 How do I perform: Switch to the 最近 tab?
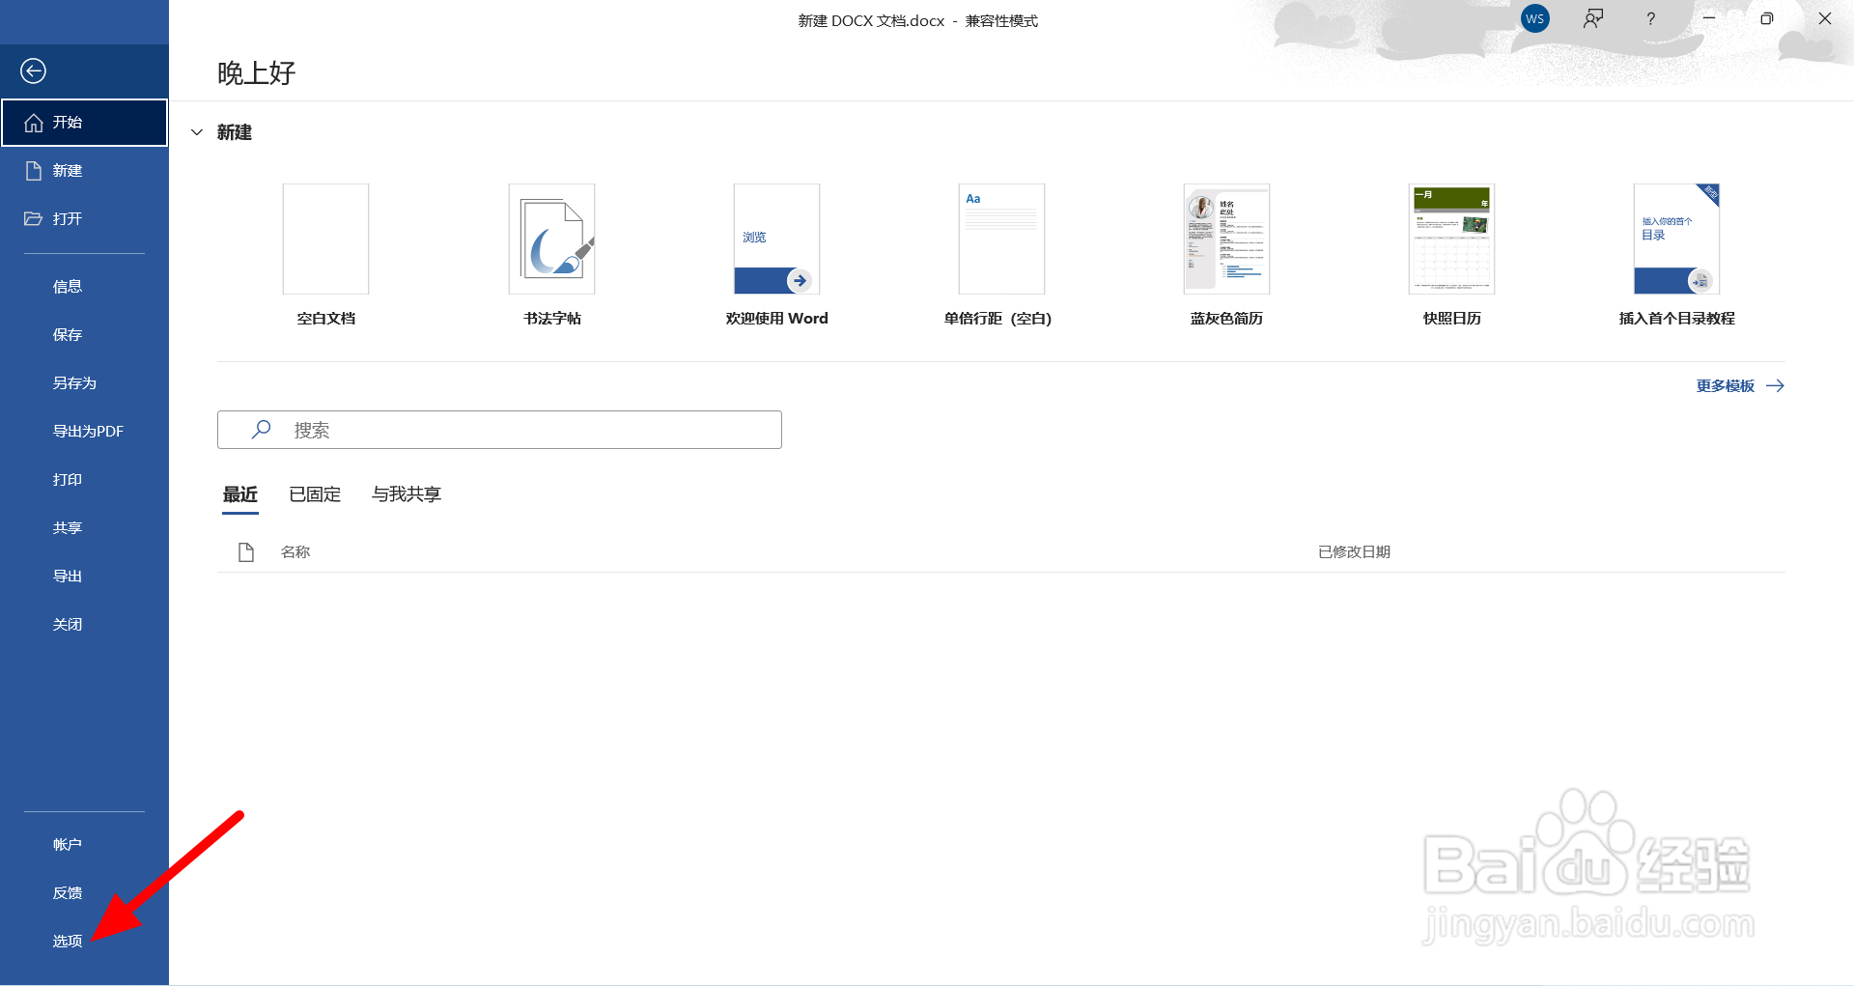pos(240,494)
